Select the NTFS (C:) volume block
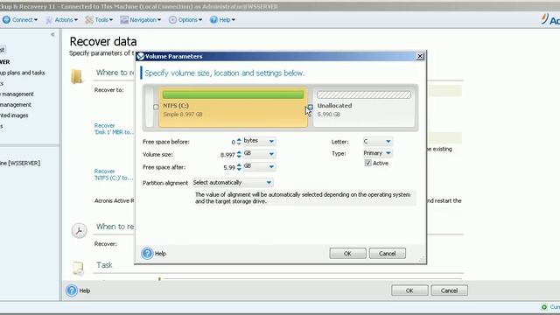This screenshot has width=560, height=315. click(x=234, y=108)
